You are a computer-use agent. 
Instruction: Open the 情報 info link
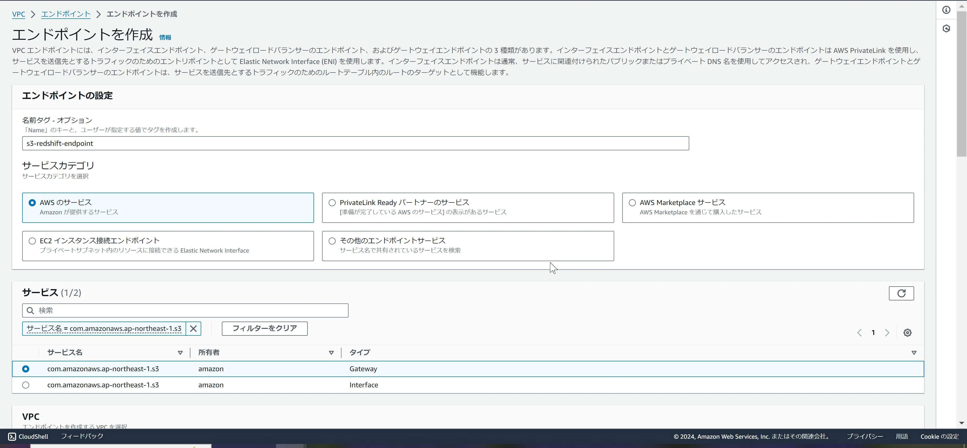point(165,37)
